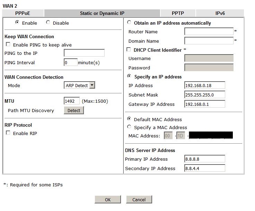Select Specify an IP address option
The image size is (255, 211).
click(129, 76)
